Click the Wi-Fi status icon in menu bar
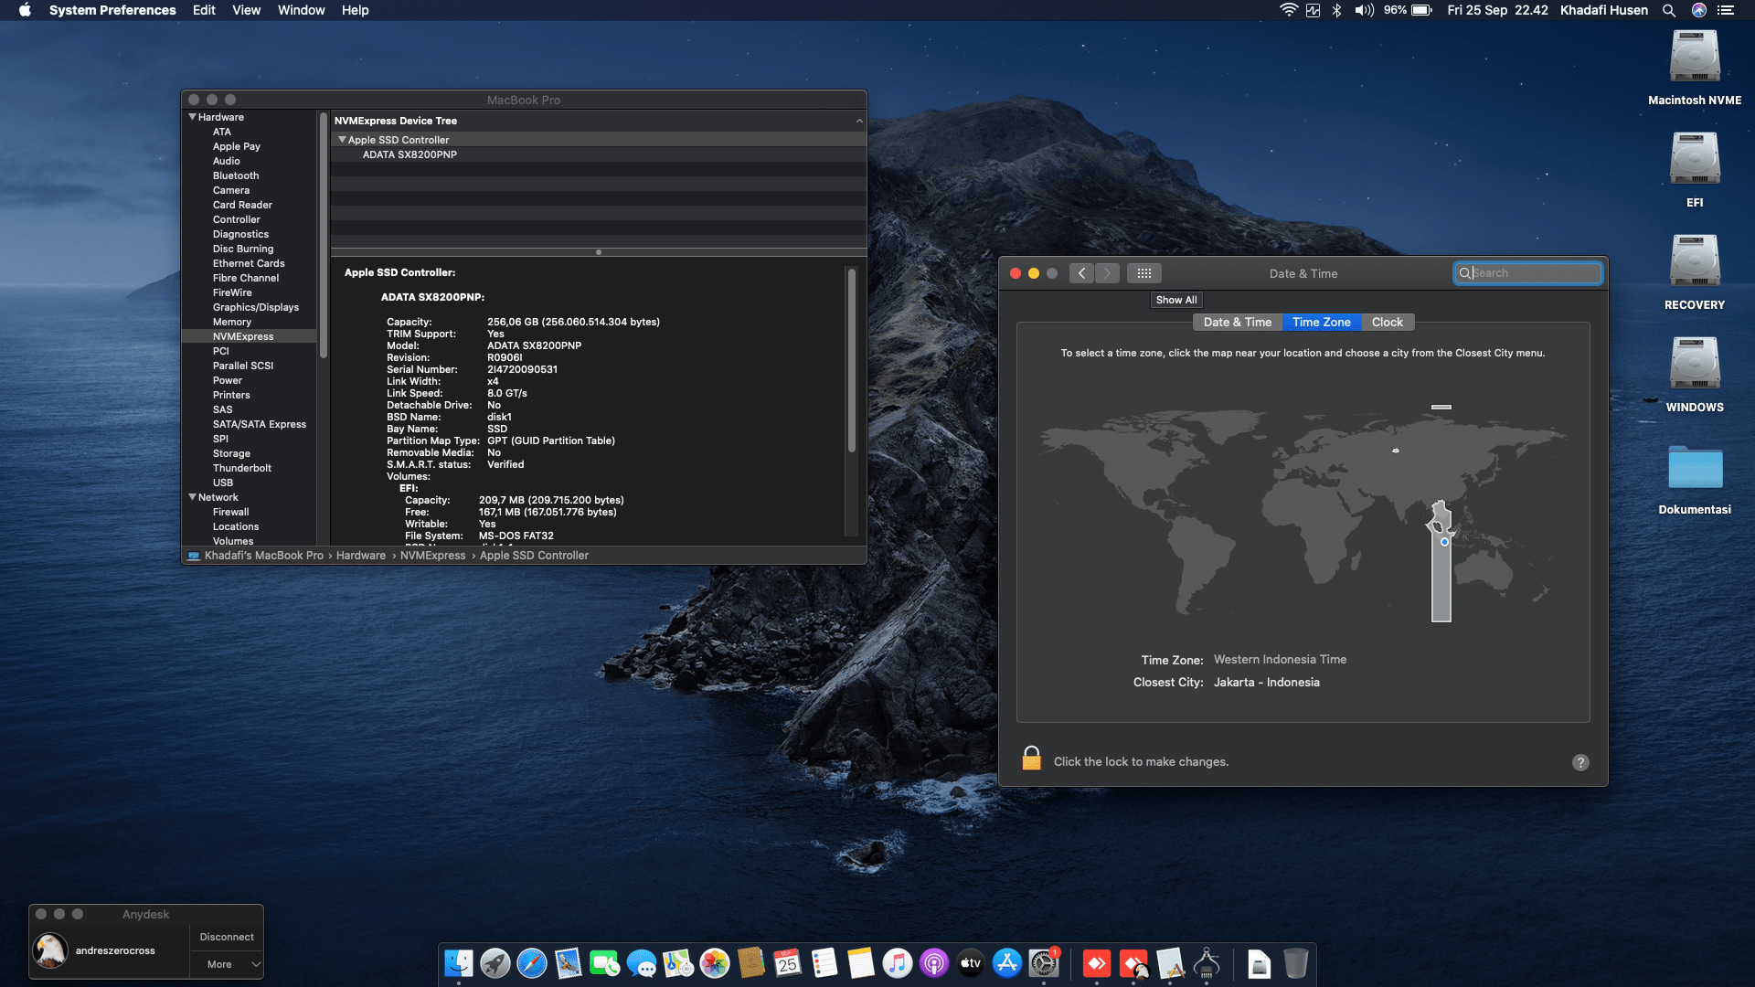This screenshot has height=987, width=1755. (1289, 10)
